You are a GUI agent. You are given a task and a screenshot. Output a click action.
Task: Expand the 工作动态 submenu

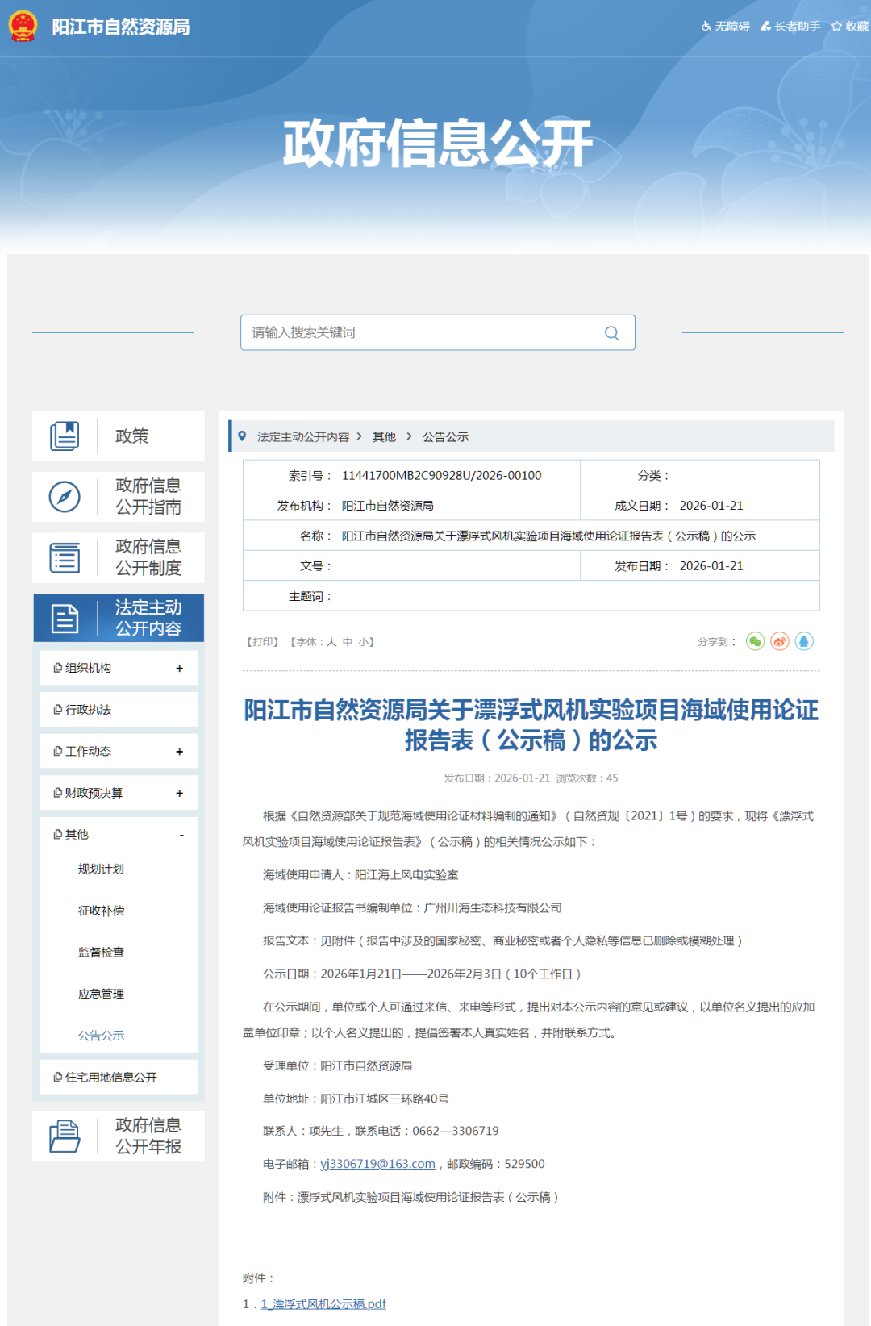[x=179, y=752]
